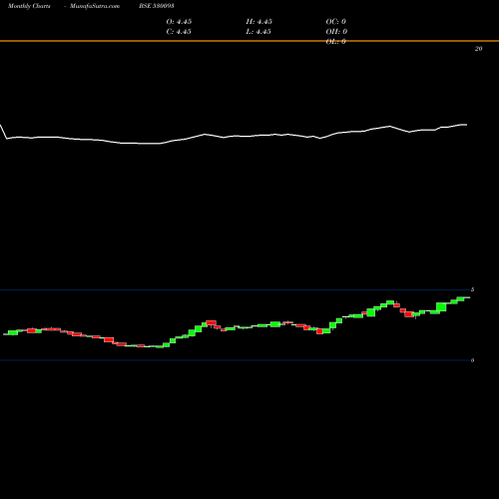499x499 pixels.
Task: Click the 'C: 4.45' close value
Action: pos(179,32)
